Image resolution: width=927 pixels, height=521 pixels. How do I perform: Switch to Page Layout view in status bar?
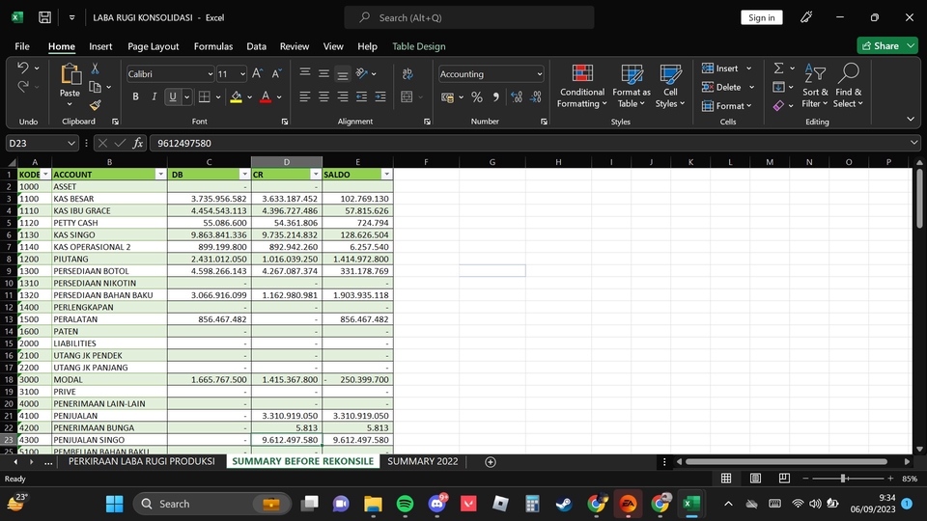click(x=755, y=479)
